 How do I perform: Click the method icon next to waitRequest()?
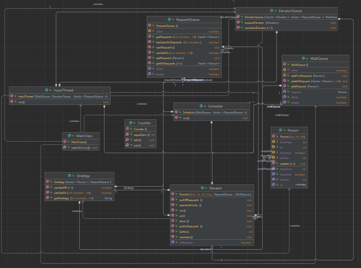pos(149,47)
